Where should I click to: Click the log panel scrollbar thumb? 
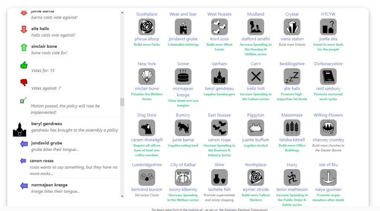click(122, 102)
